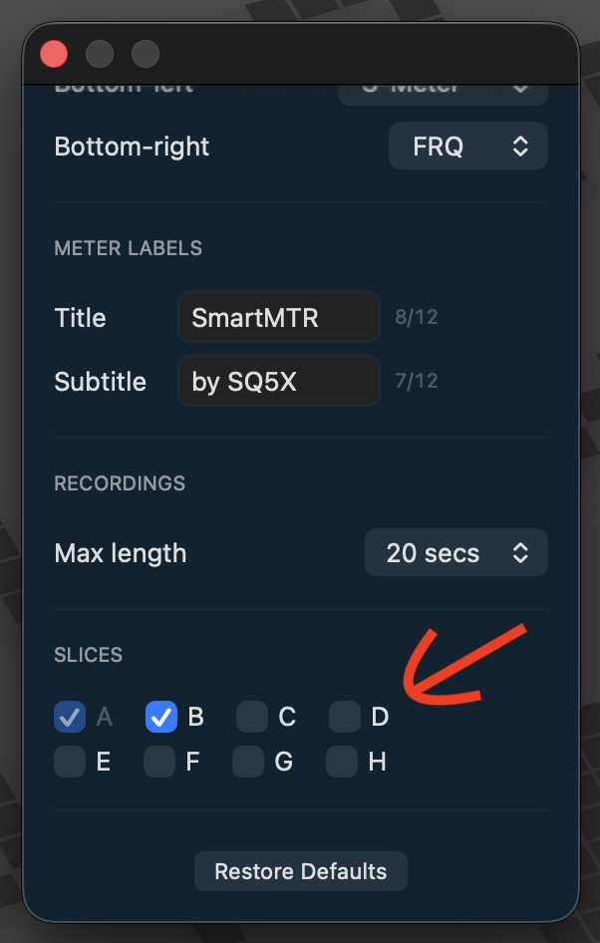Enable slice C checkbox
The height and width of the screenshot is (943, 600).
click(x=252, y=716)
